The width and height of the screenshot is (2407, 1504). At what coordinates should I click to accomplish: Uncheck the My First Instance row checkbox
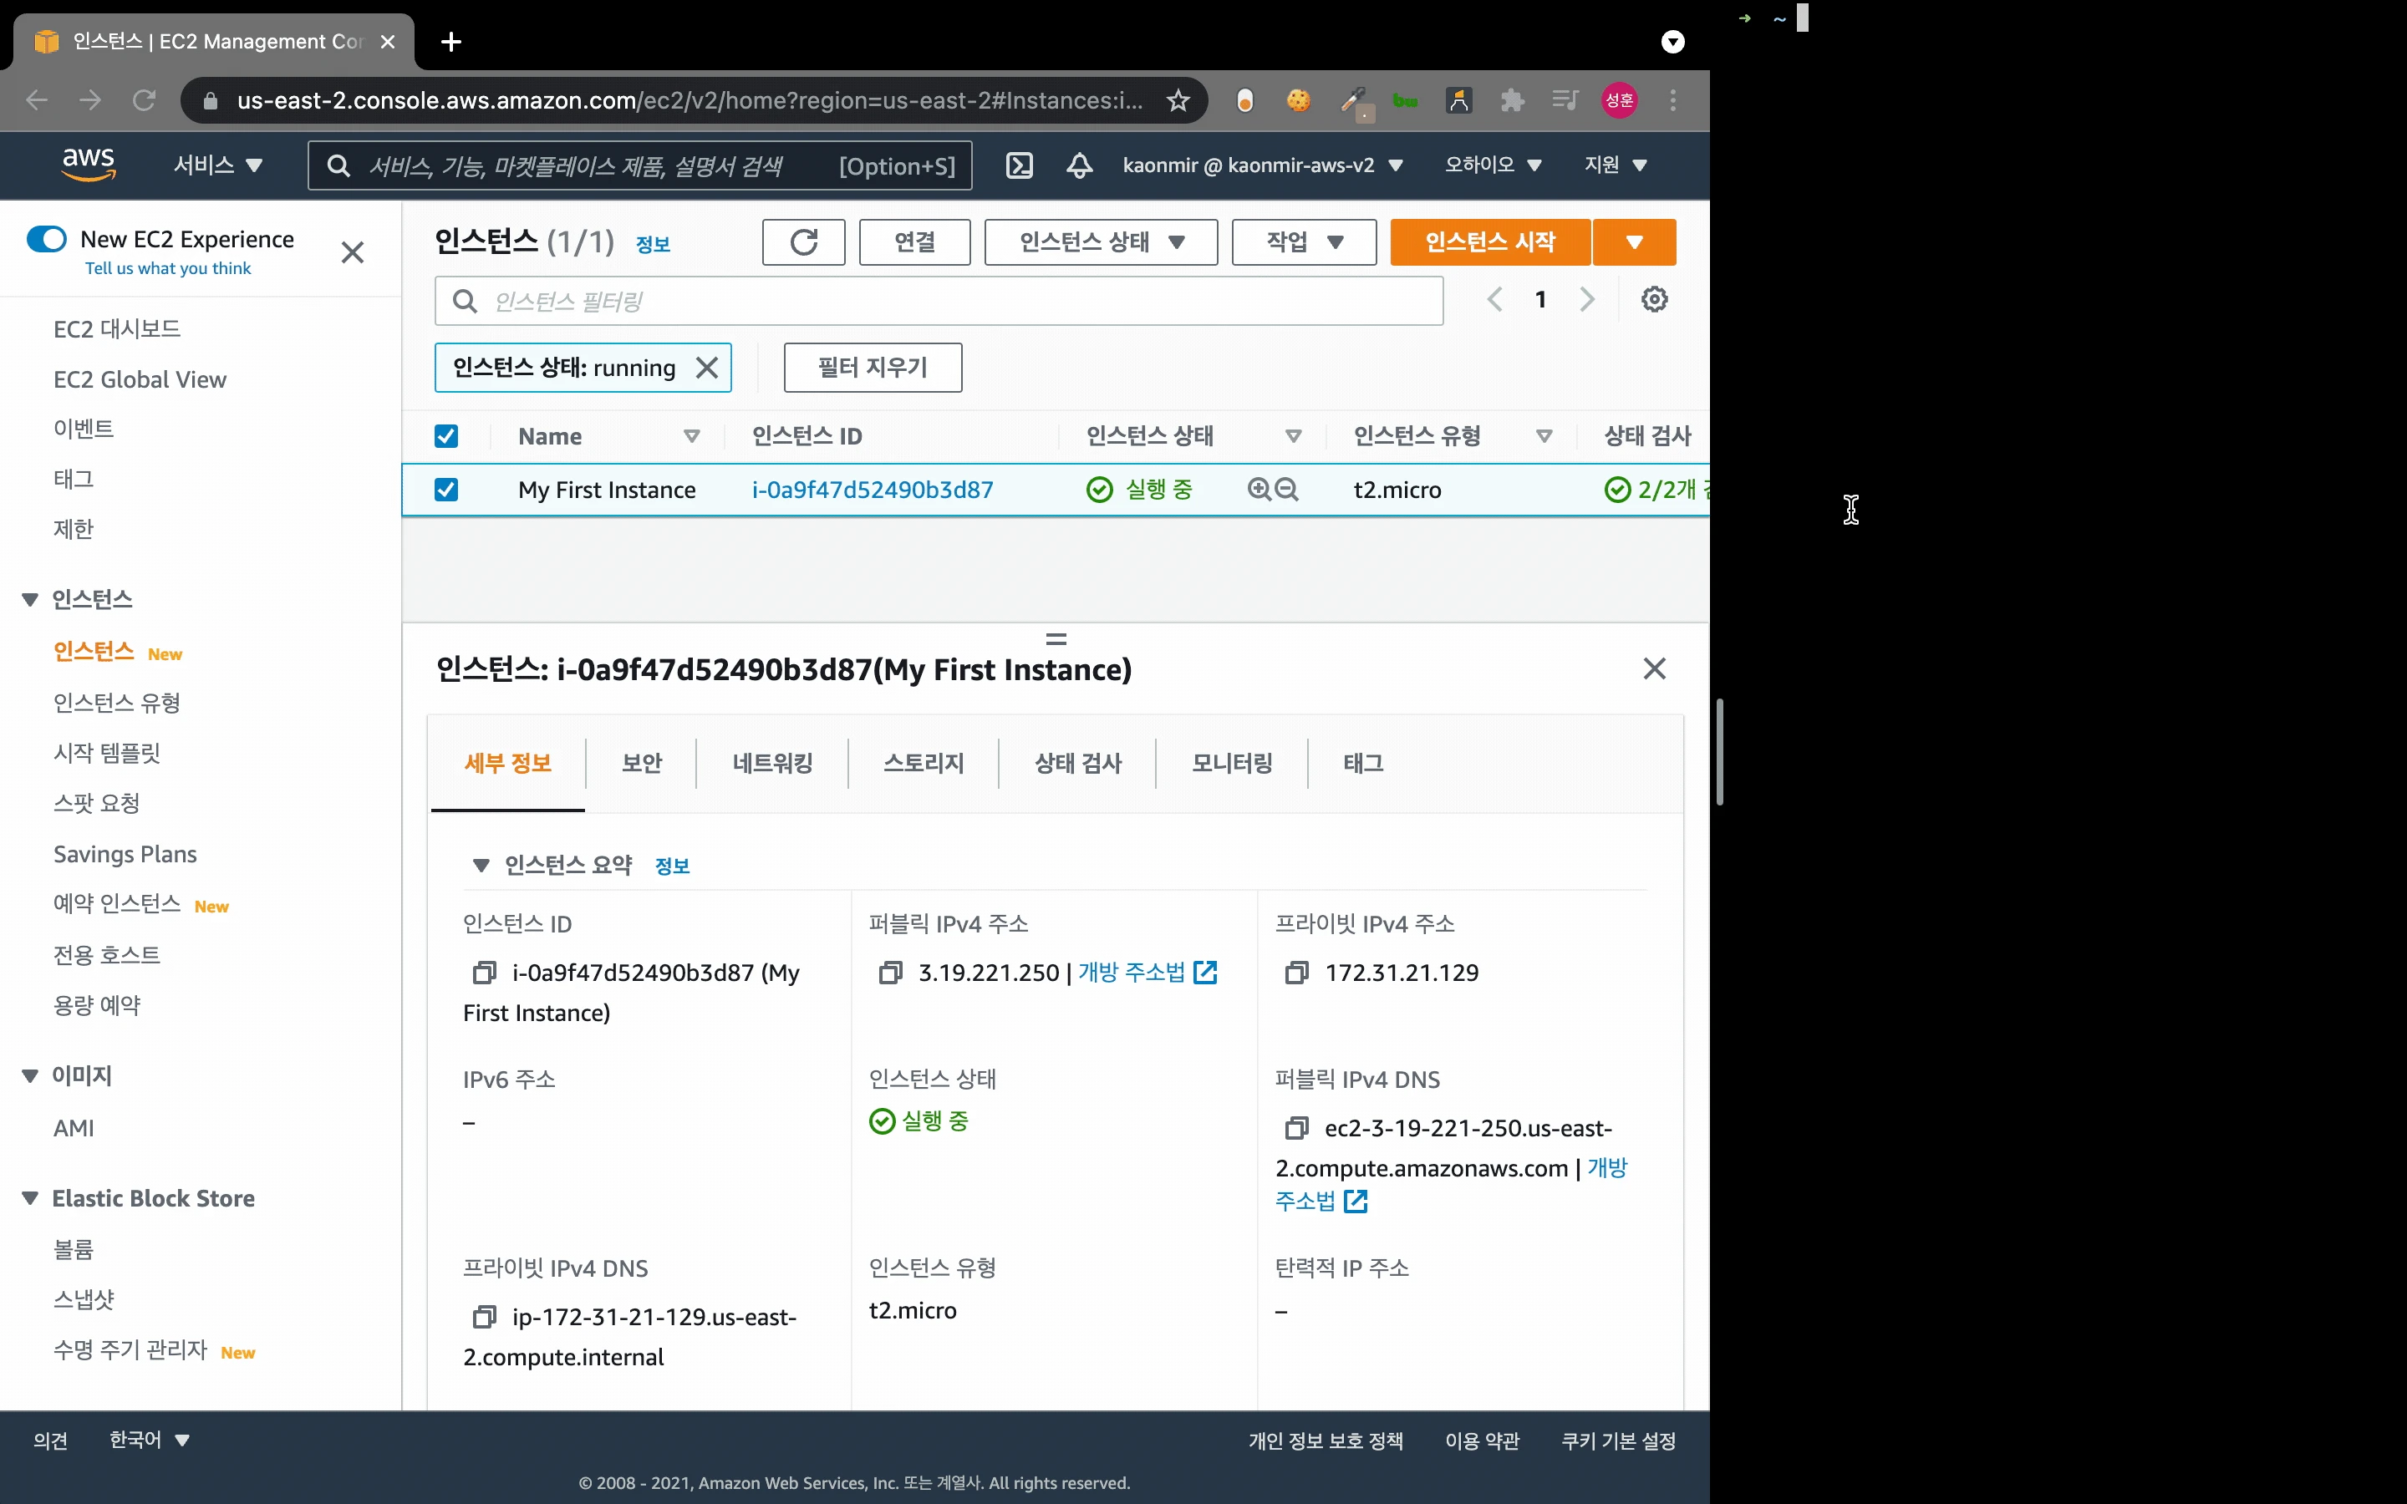point(446,490)
